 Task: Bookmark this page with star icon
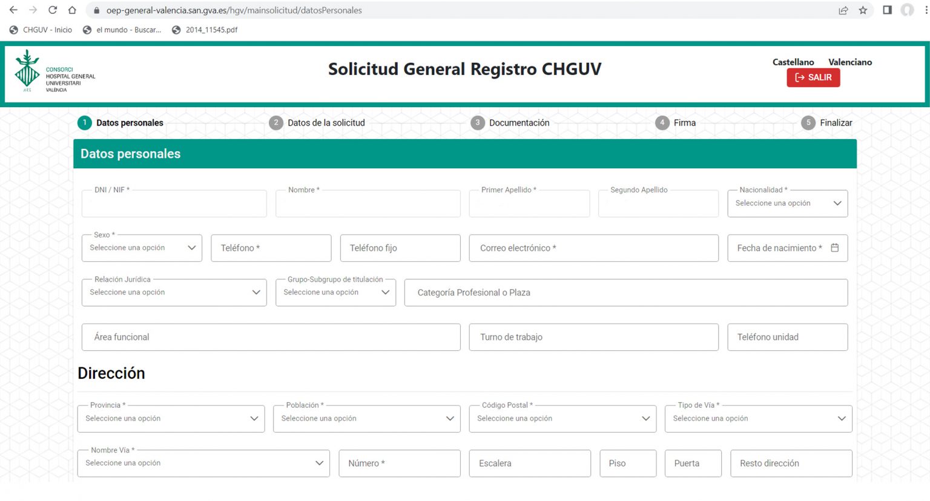click(863, 10)
